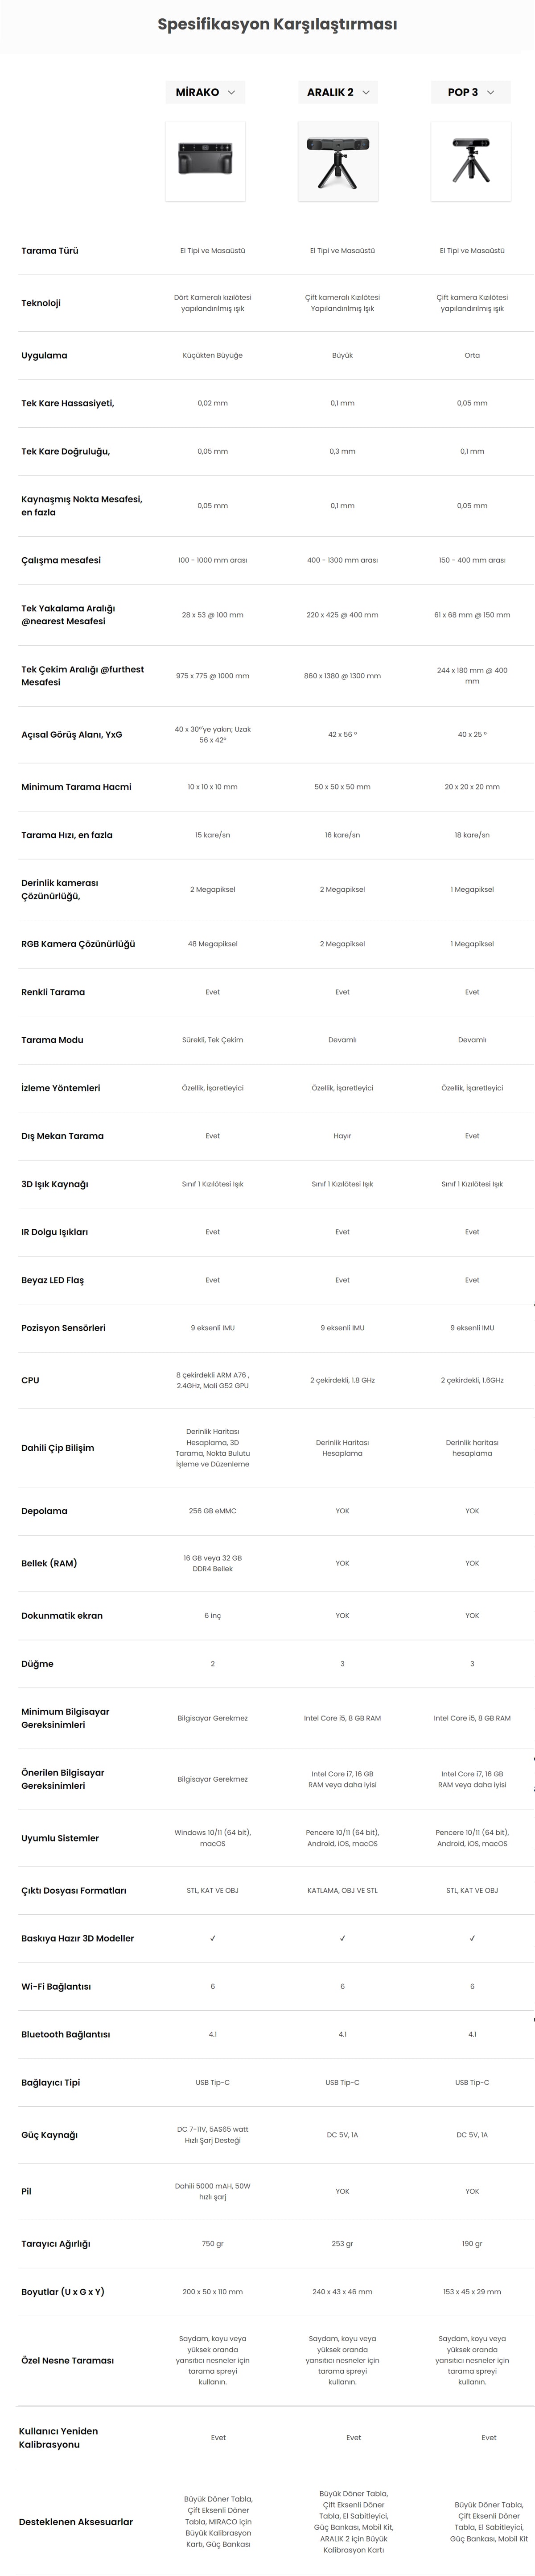Click the 48 Megapiksel RGB camera value

tap(213, 944)
